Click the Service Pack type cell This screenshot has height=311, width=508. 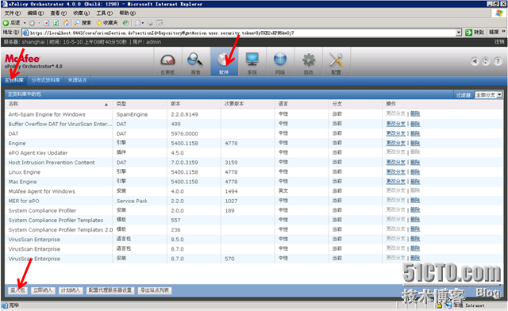pos(132,201)
